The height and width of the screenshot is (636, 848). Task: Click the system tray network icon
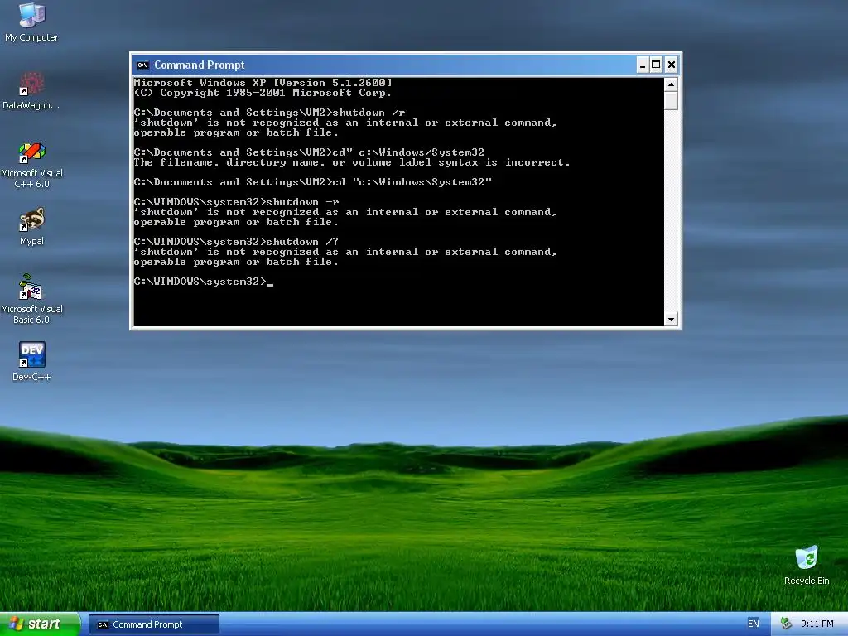point(786,624)
